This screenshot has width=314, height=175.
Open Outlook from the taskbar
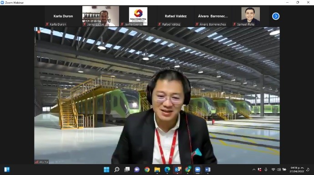point(177,170)
